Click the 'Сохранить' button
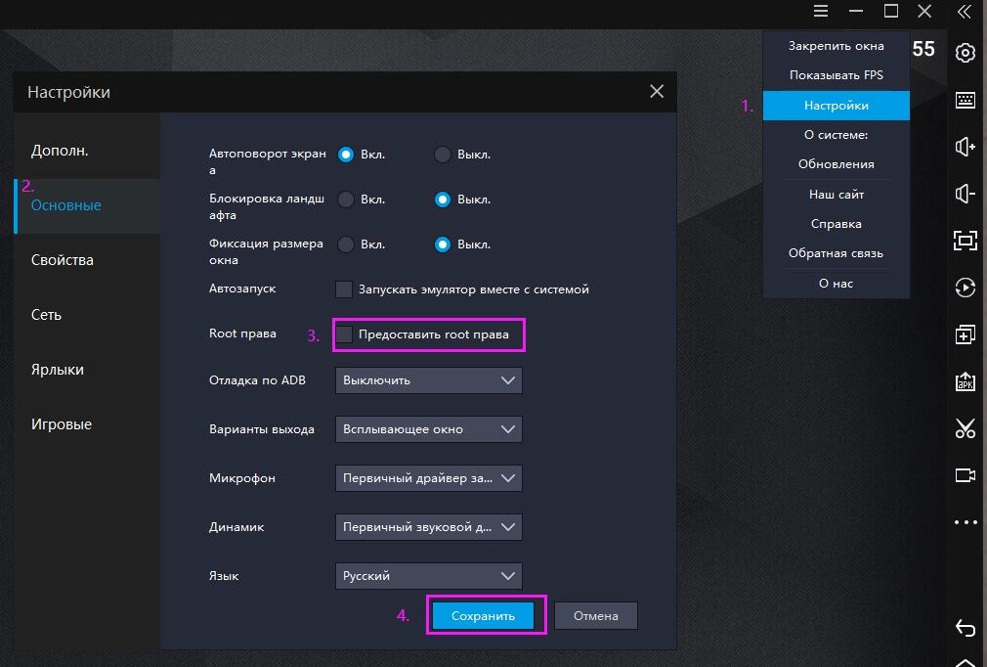987x667 pixels. [x=483, y=616]
